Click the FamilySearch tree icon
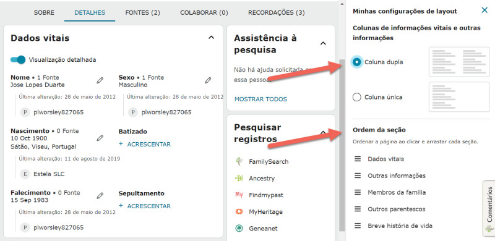The width and height of the screenshot is (495, 241). 239,161
